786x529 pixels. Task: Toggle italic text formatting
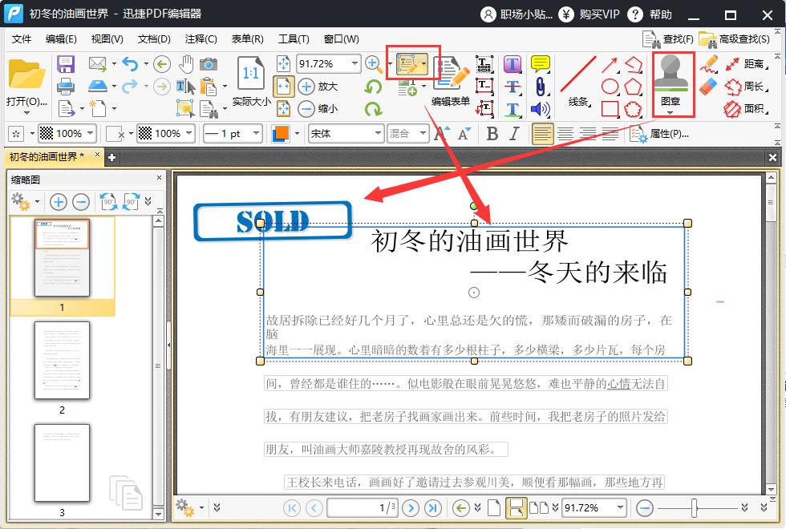tap(513, 134)
